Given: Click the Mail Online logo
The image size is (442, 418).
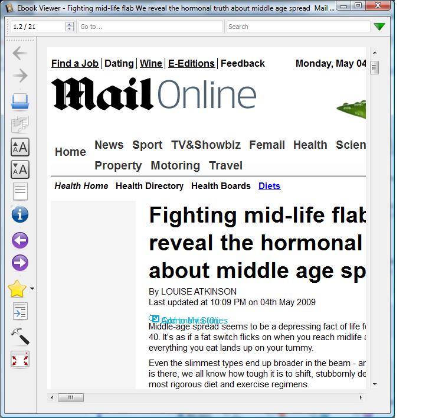Looking at the screenshot, I should click(x=154, y=94).
